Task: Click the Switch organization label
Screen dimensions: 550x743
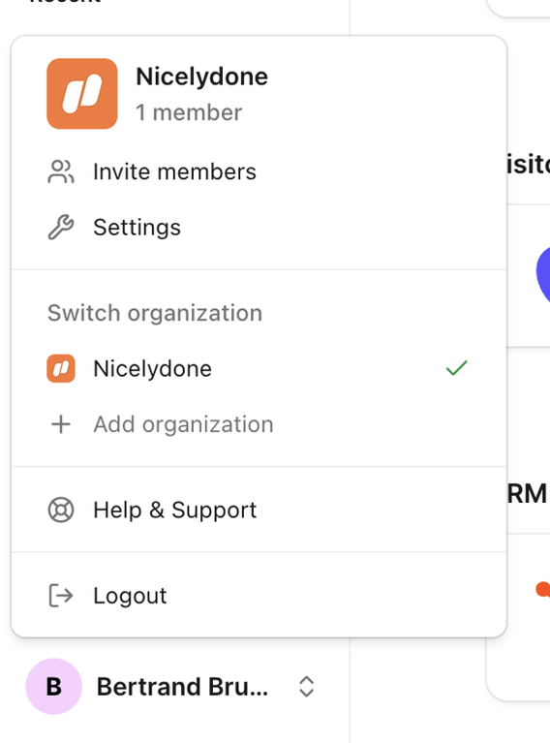Action: click(155, 313)
